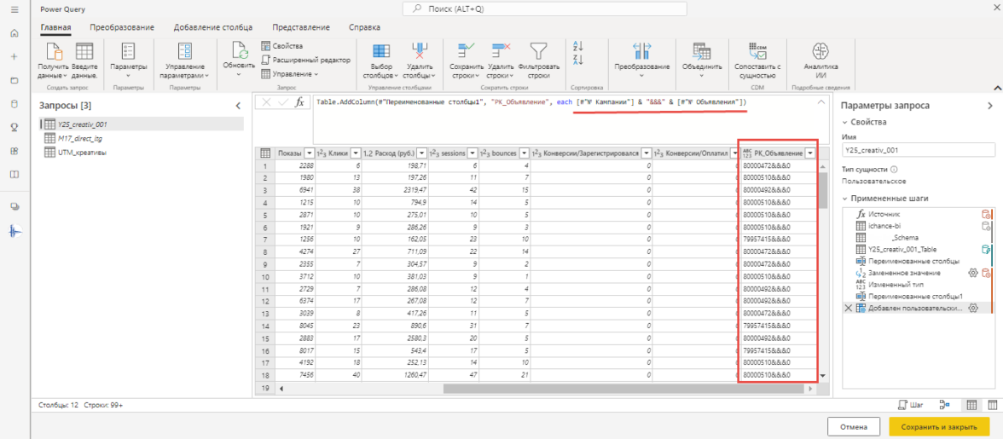1003x439 pixels.
Task: Click the Сопоставить с сущностью icon
Action: [x=757, y=50]
